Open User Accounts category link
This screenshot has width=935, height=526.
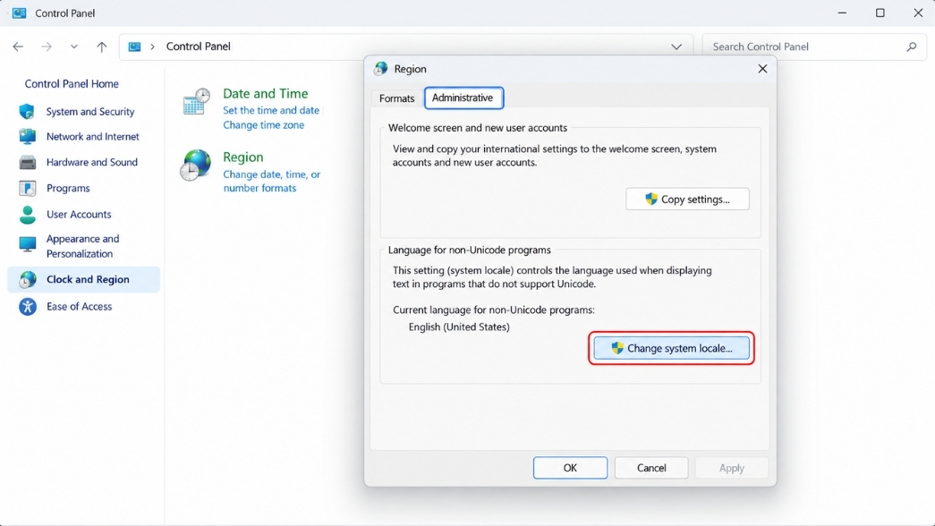click(x=79, y=214)
